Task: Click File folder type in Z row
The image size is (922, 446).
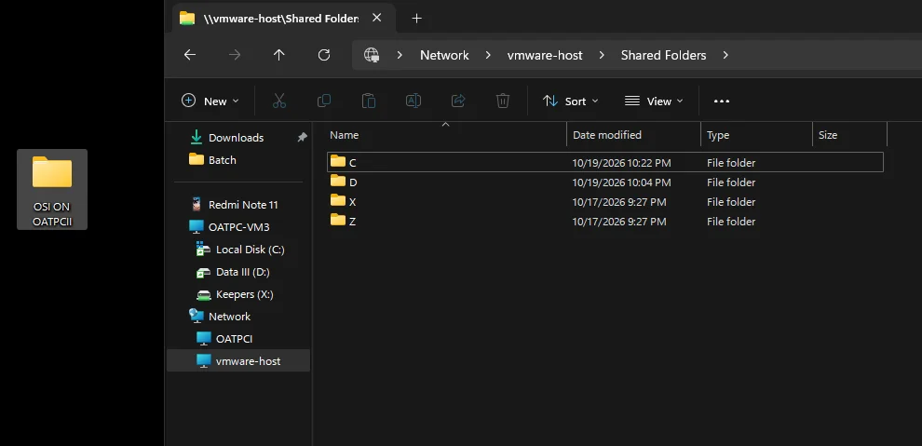Action: pos(731,222)
